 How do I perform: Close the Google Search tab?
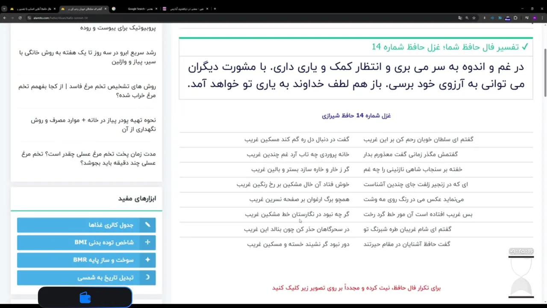156,9
